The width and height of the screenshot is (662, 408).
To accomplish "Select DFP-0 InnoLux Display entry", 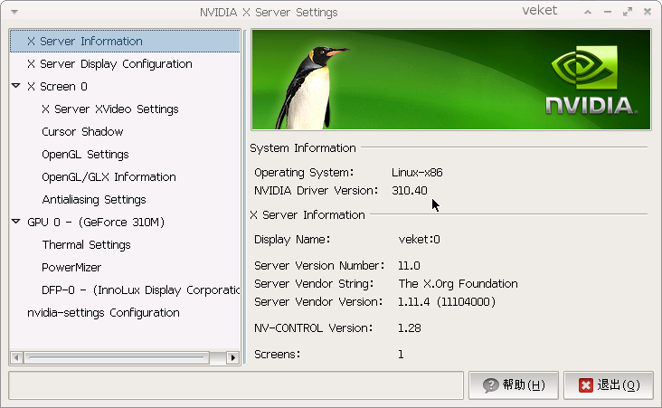I will point(140,290).
